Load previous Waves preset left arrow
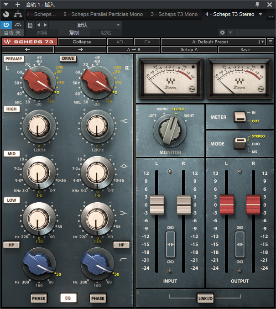This screenshot has height=309, width=276. click(27, 49)
